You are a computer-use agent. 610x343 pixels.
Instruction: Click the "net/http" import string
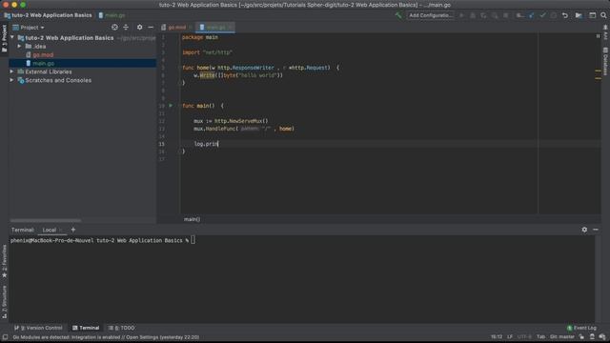pyautogui.click(x=217, y=52)
